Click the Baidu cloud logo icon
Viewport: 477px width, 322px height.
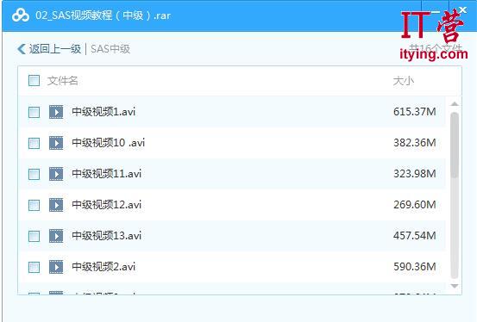(x=21, y=15)
